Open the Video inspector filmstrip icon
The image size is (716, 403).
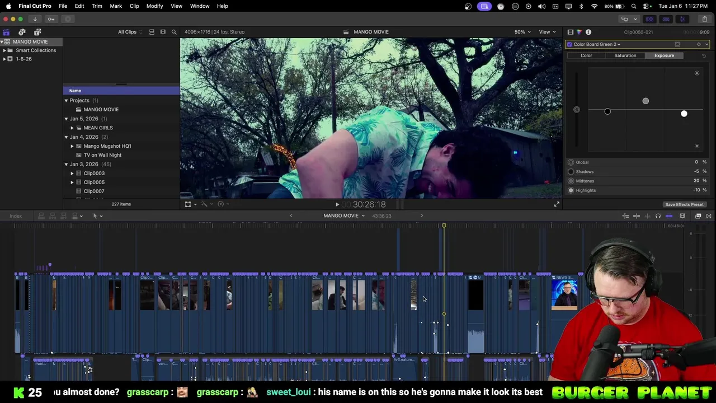(570, 32)
